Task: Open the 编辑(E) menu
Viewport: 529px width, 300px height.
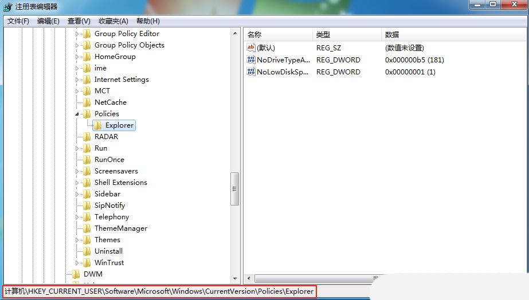Action: point(48,21)
